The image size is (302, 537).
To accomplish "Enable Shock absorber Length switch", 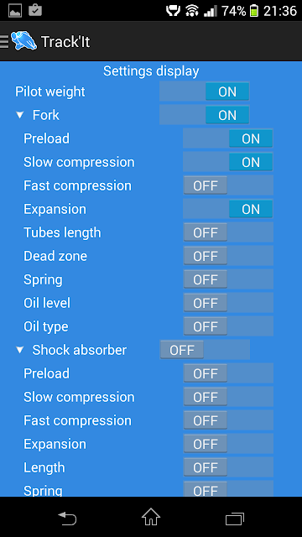I will pyautogui.click(x=228, y=467).
